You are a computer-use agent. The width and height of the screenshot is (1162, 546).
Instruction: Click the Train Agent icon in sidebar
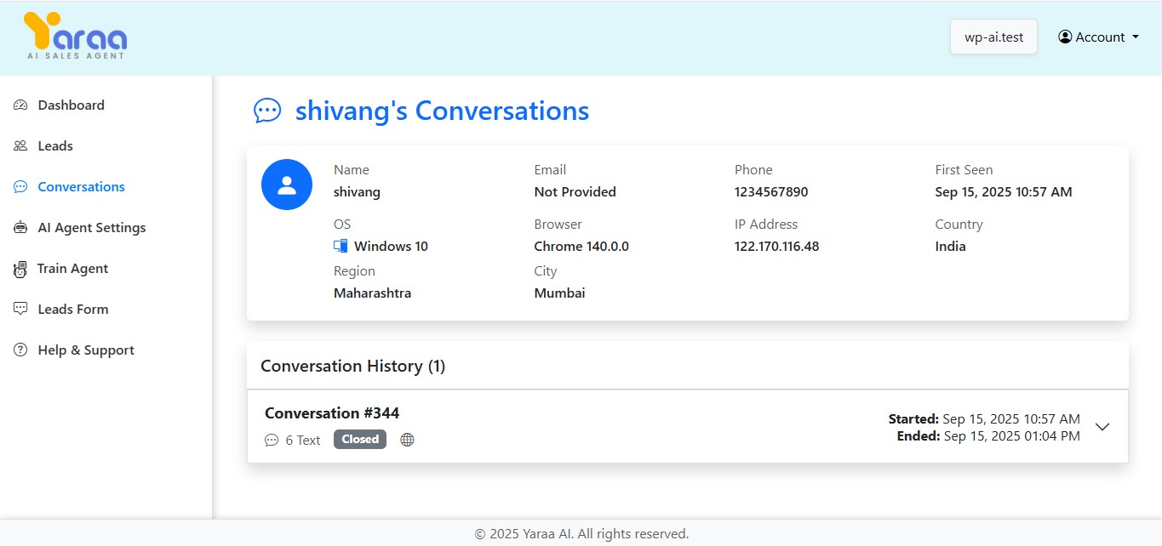pyautogui.click(x=20, y=270)
